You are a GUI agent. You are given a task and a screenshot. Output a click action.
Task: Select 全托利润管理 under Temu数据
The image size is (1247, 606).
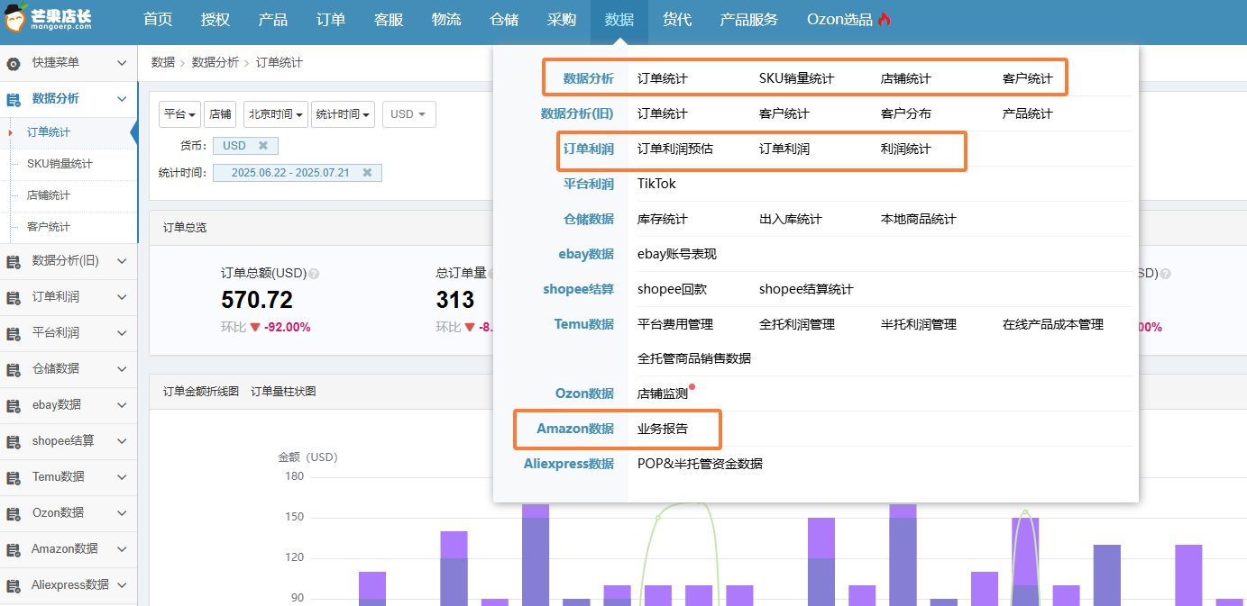coord(797,324)
